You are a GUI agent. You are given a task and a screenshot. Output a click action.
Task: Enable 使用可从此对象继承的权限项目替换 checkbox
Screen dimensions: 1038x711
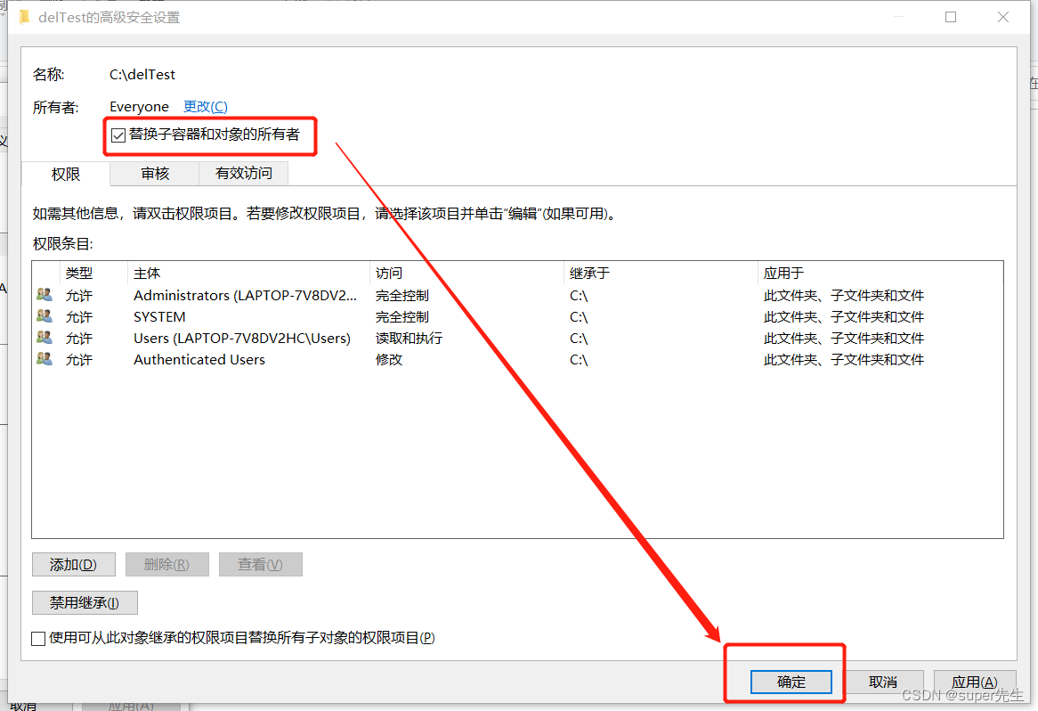pyautogui.click(x=38, y=638)
